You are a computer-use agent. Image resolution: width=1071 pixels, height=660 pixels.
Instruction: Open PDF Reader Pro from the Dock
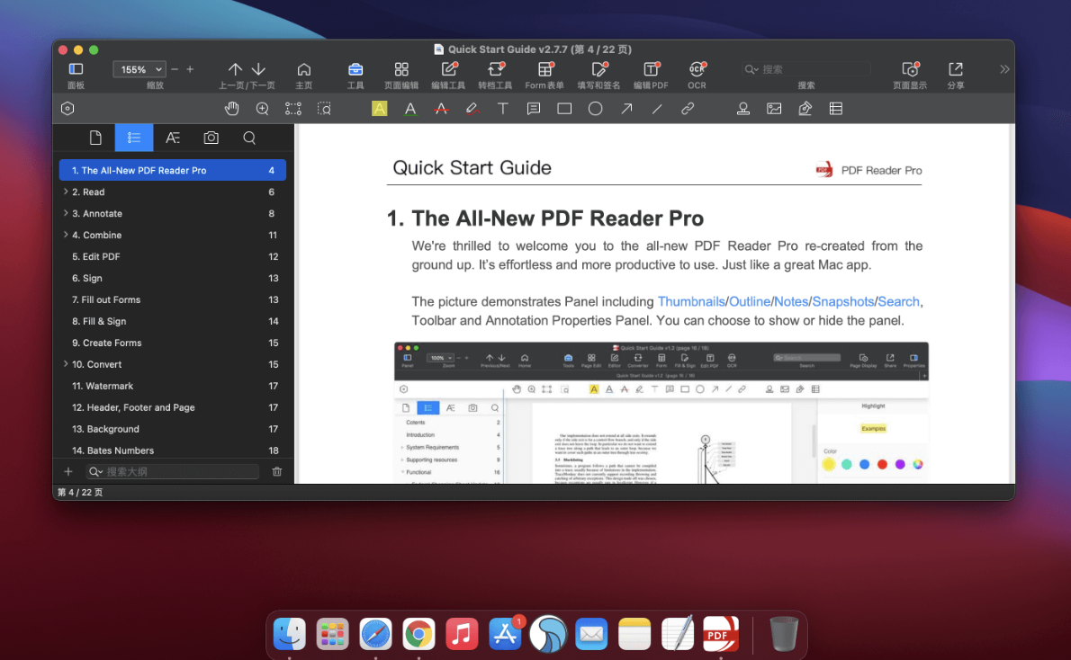721,635
